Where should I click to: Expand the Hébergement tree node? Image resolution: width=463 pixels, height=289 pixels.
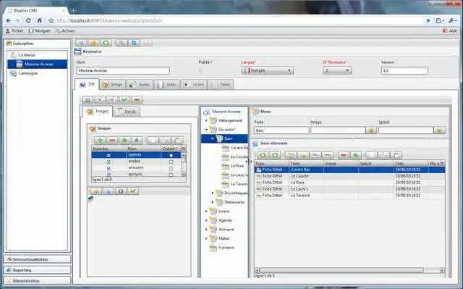206,120
